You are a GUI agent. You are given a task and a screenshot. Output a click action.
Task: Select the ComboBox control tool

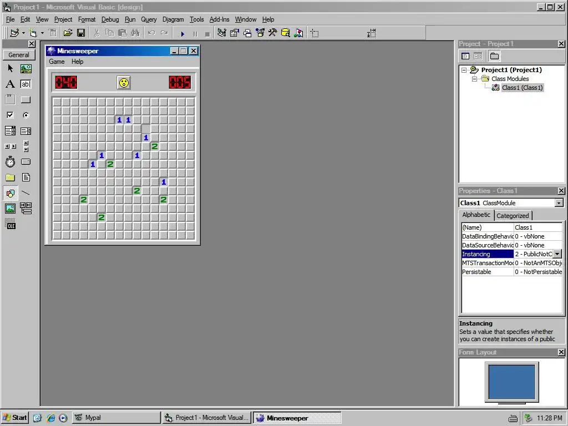[x=10, y=131]
